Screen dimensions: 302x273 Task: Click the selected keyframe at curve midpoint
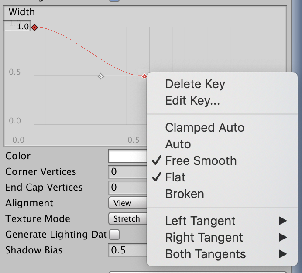[144, 76]
